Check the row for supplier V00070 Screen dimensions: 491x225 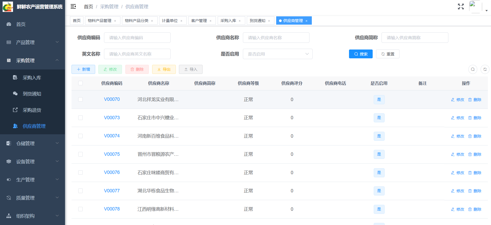coord(80,100)
